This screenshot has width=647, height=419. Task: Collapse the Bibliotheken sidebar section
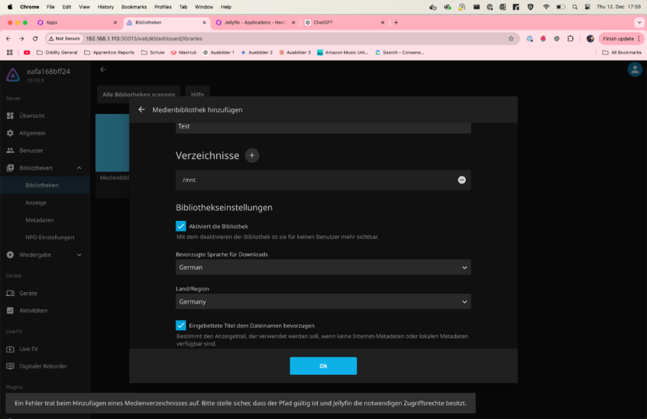pos(79,168)
